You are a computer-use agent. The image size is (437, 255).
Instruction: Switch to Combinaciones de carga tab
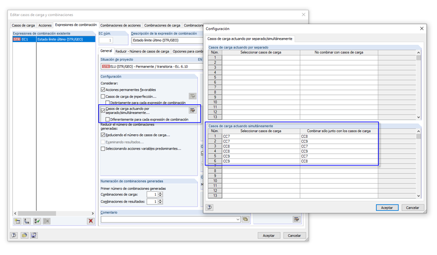(162, 25)
